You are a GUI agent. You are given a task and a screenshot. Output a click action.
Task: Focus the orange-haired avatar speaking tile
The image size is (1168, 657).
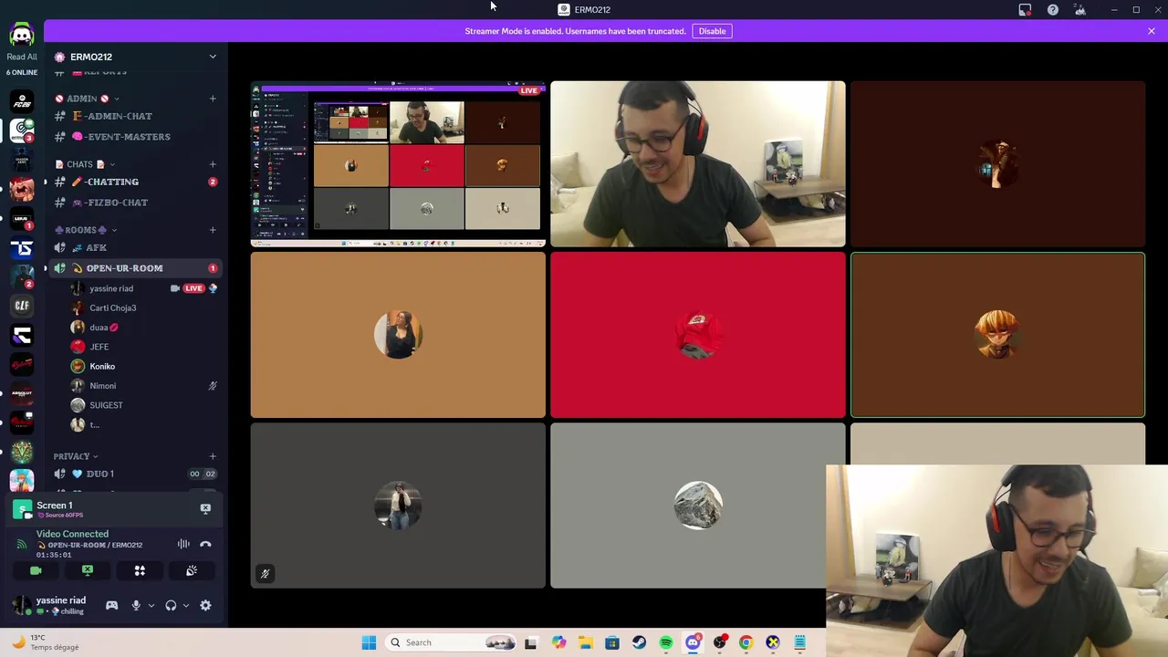pos(997,335)
